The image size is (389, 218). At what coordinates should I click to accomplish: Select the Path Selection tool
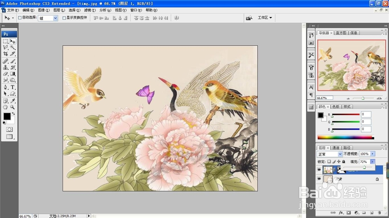click(5, 93)
